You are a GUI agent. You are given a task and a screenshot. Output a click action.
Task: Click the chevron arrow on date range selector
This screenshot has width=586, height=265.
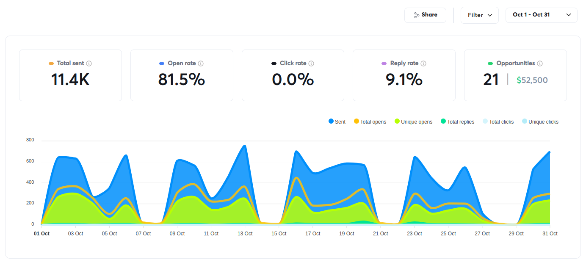pos(569,15)
